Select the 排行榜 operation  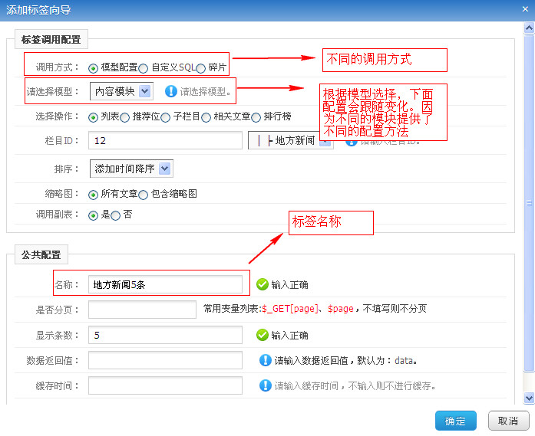pyautogui.click(x=256, y=117)
